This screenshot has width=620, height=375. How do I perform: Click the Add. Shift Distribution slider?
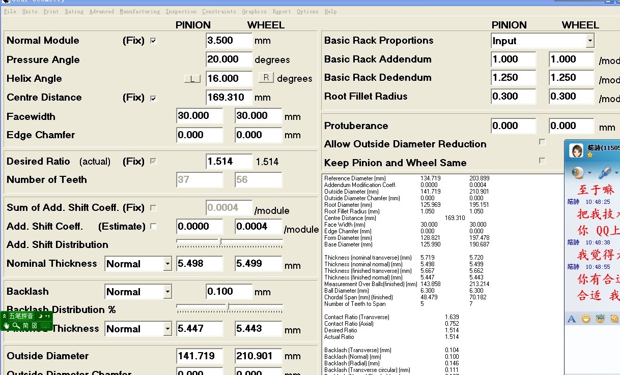click(230, 243)
